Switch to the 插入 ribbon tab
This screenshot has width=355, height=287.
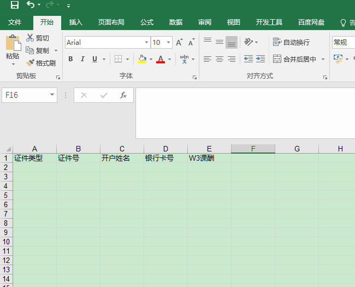click(x=75, y=22)
